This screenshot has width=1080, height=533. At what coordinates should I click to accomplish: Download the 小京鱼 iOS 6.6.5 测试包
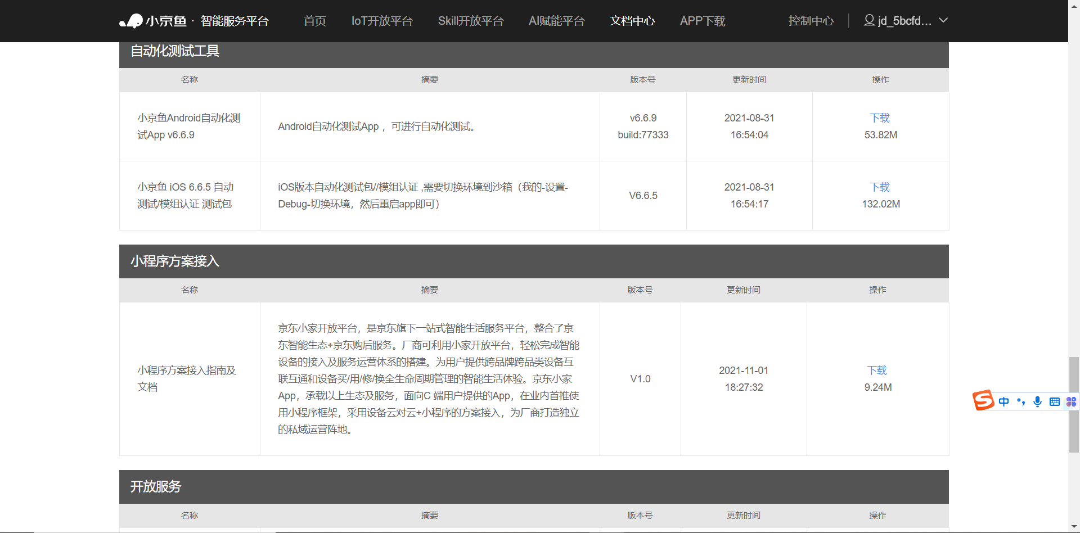tap(880, 187)
